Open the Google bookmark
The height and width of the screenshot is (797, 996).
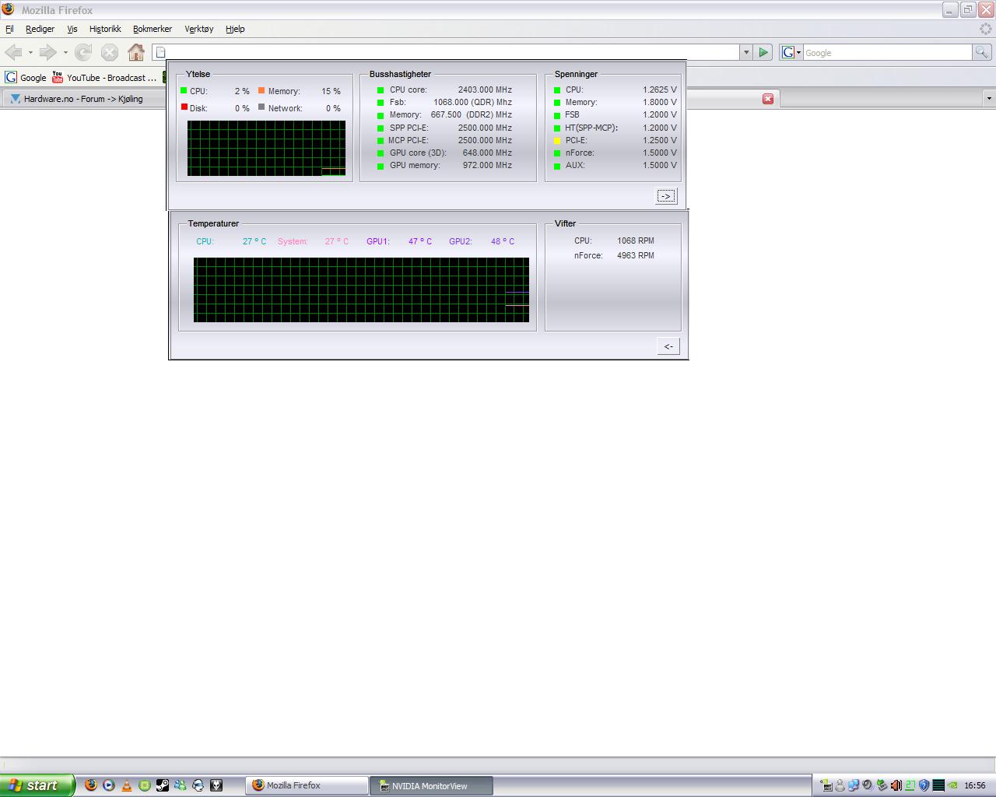26,78
